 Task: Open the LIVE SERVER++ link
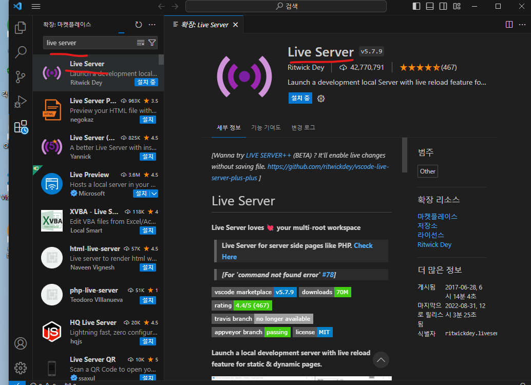(268, 155)
